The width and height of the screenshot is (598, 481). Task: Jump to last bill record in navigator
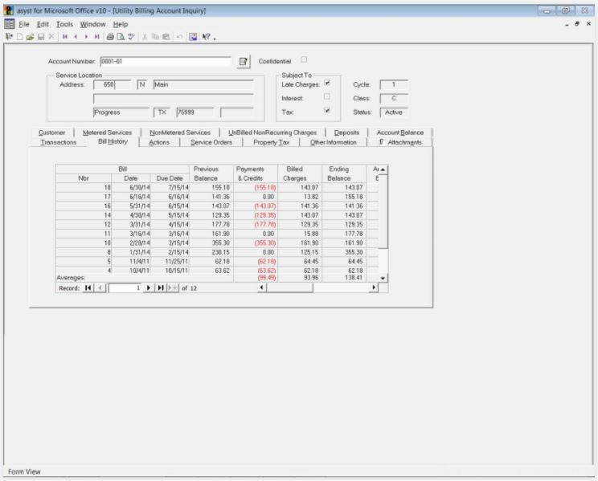coord(161,287)
